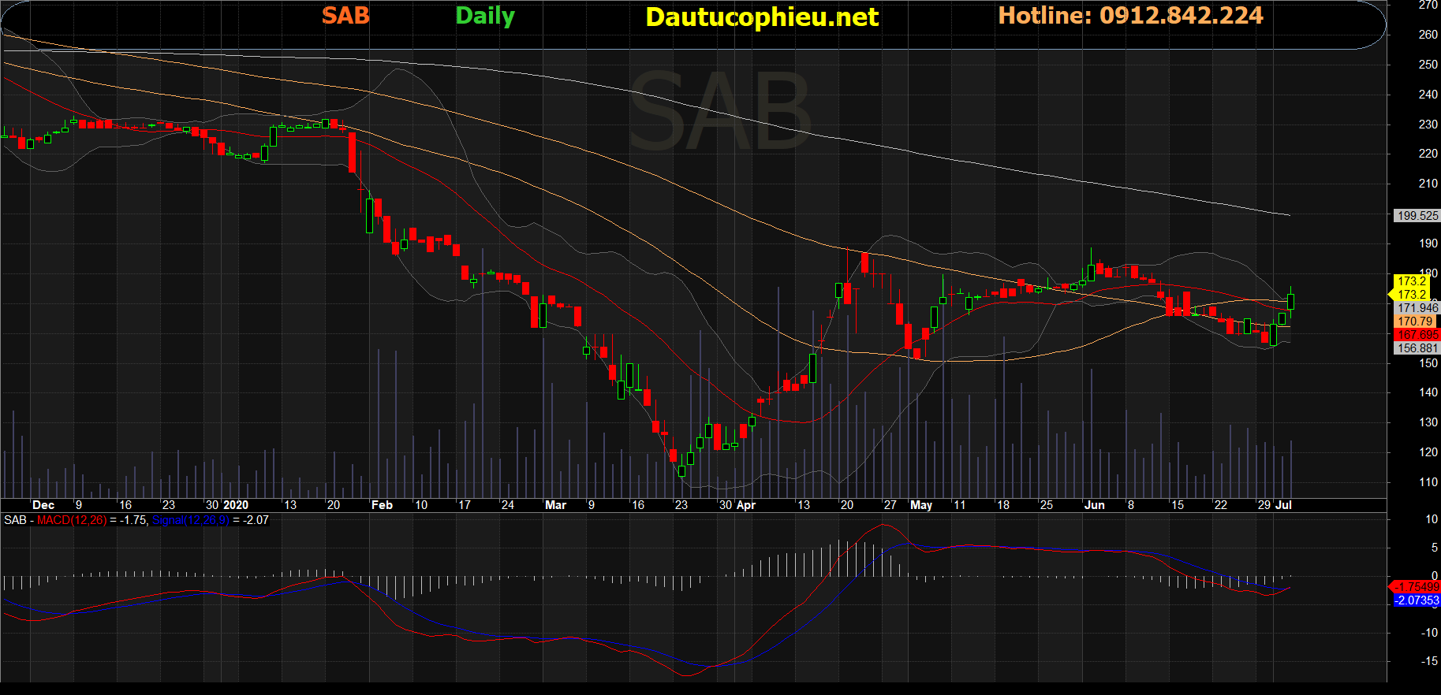Click the -10 MACD axis label
The width and height of the screenshot is (1441, 695).
pyautogui.click(x=1429, y=633)
